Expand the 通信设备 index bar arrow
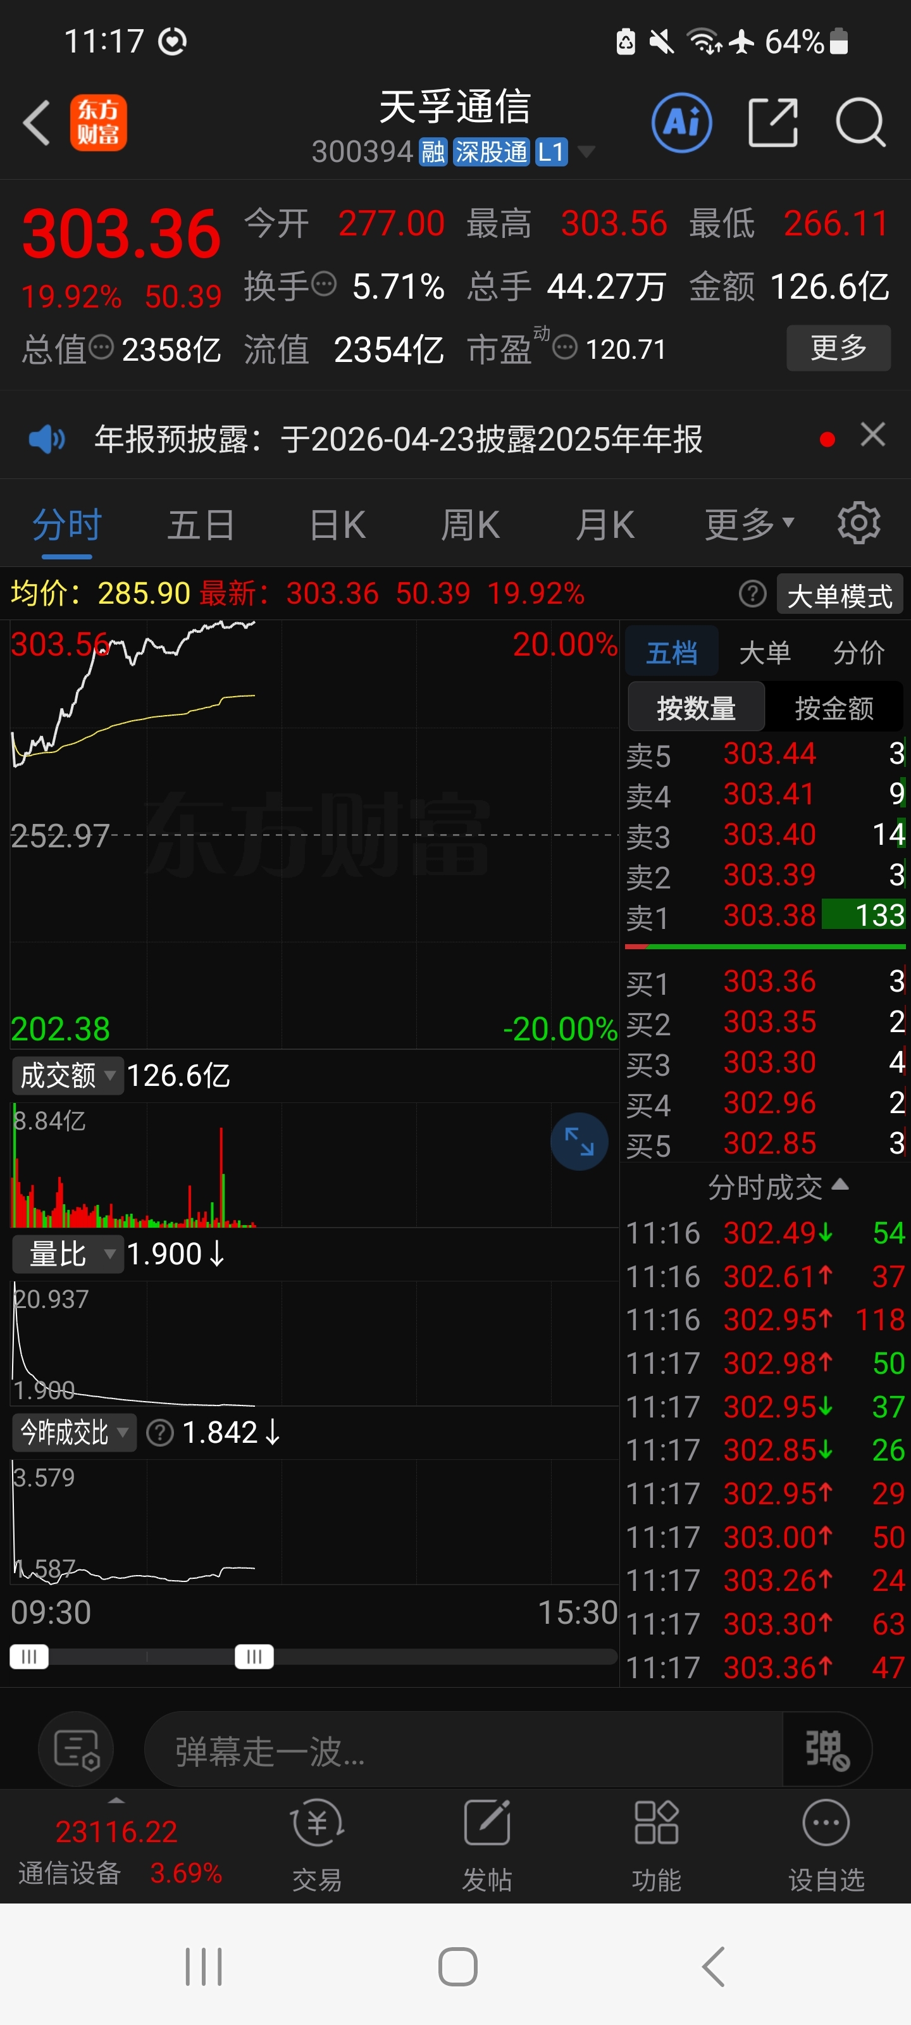Image resolution: width=911 pixels, height=2025 pixels. [116, 1799]
